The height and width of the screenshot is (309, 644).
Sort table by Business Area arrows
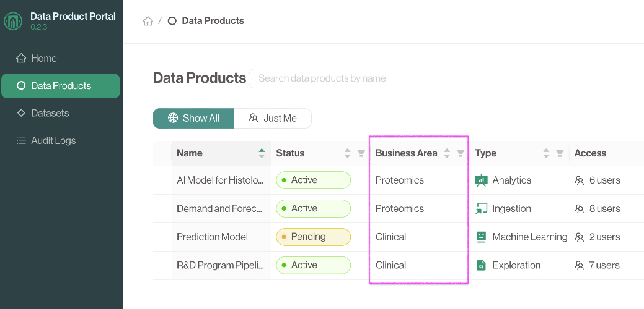(447, 153)
